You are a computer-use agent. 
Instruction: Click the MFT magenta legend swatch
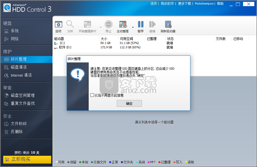149,162
